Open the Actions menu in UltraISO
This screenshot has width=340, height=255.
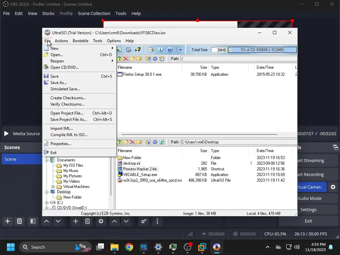61,41
